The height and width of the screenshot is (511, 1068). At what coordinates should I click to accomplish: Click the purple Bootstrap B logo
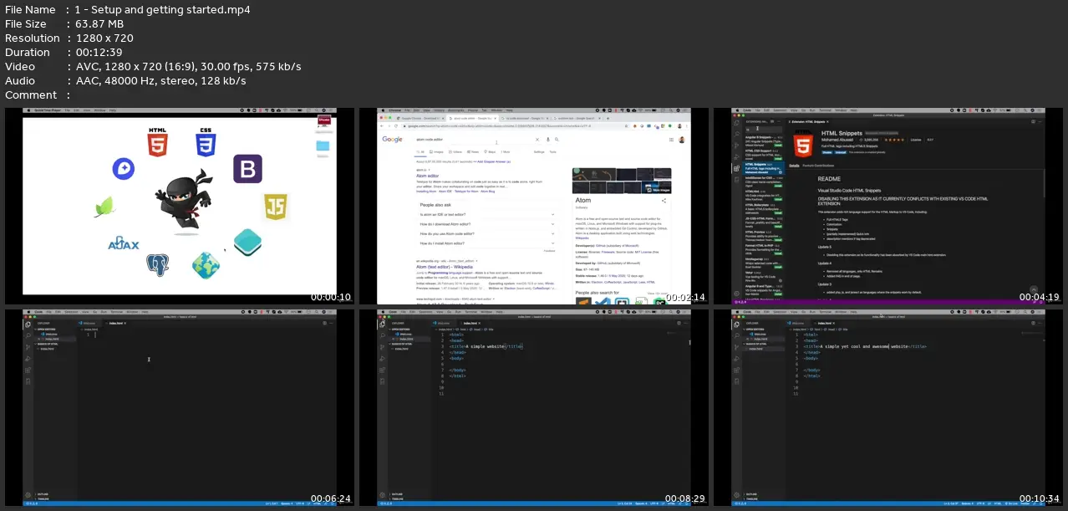point(247,169)
